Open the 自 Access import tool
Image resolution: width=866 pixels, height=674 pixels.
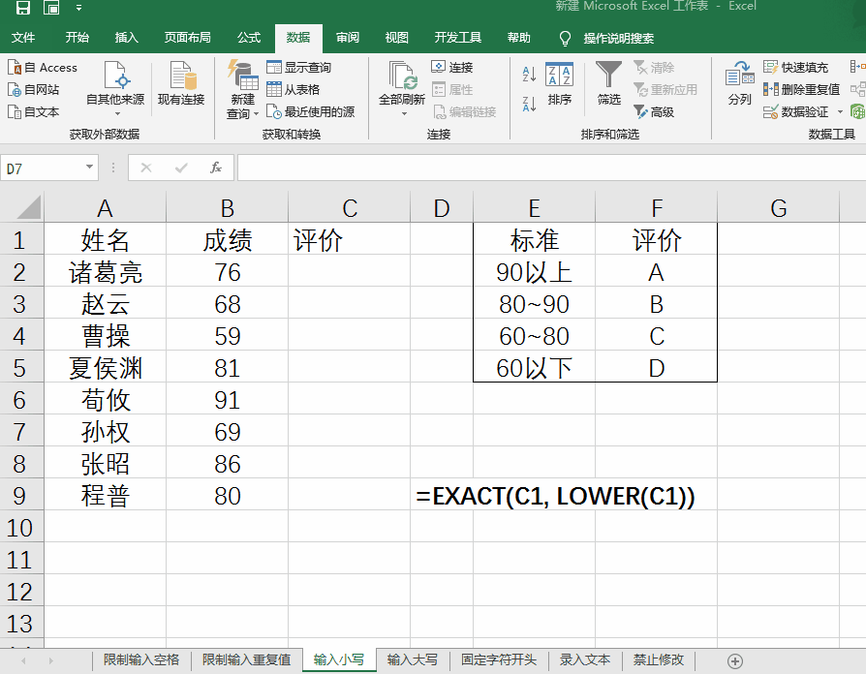coord(42,67)
